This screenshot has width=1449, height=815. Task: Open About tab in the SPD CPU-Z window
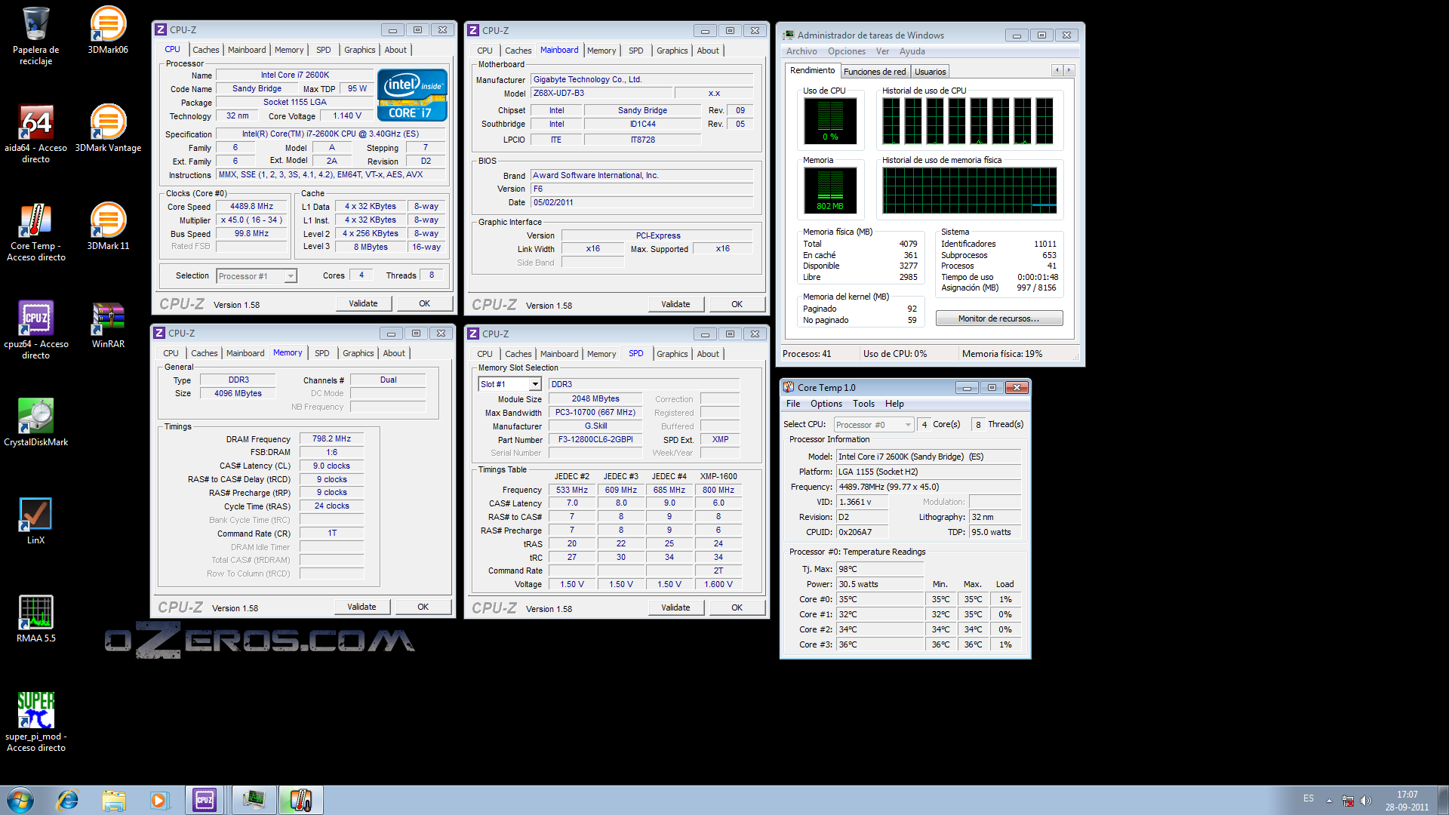tap(708, 354)
